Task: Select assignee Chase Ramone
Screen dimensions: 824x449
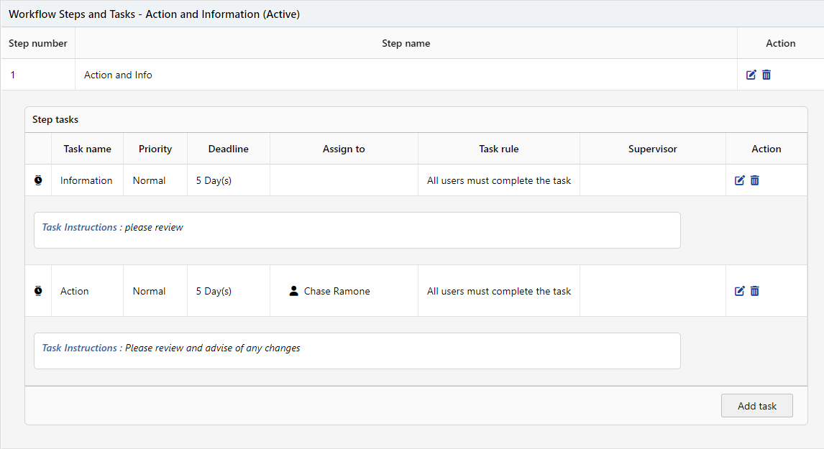Action: [337, 291]
